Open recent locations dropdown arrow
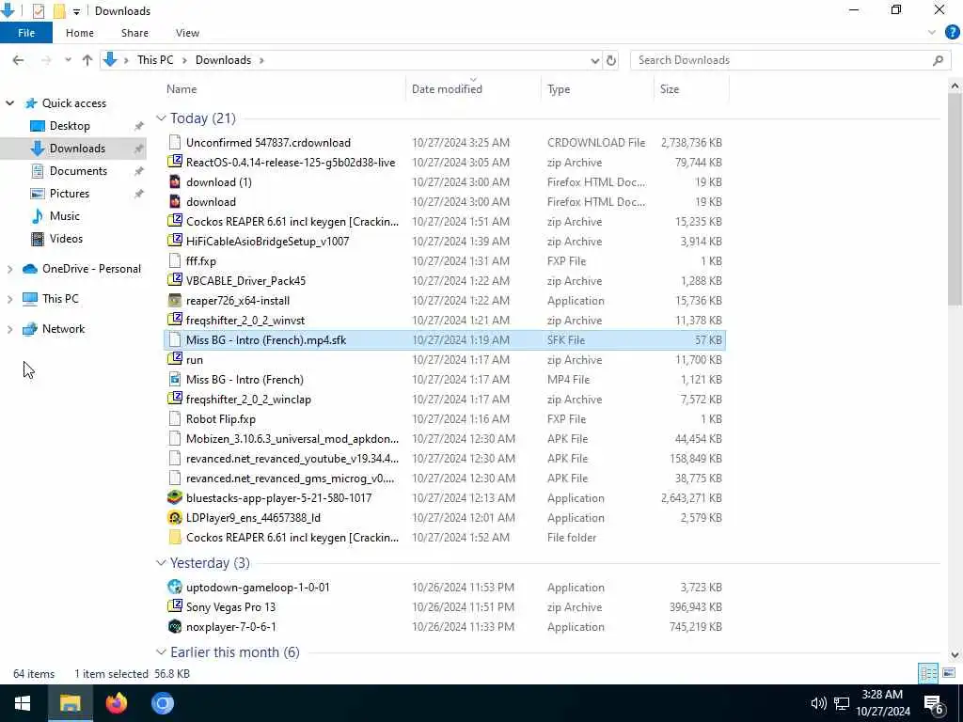This screenshot has height=722, width=963. point(68,60)
